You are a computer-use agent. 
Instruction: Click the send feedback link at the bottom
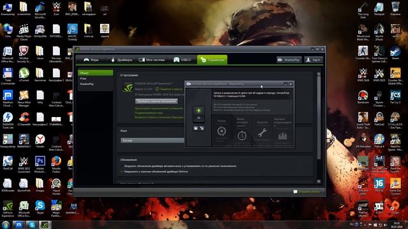pyautogui.click(x=306, y=191)
